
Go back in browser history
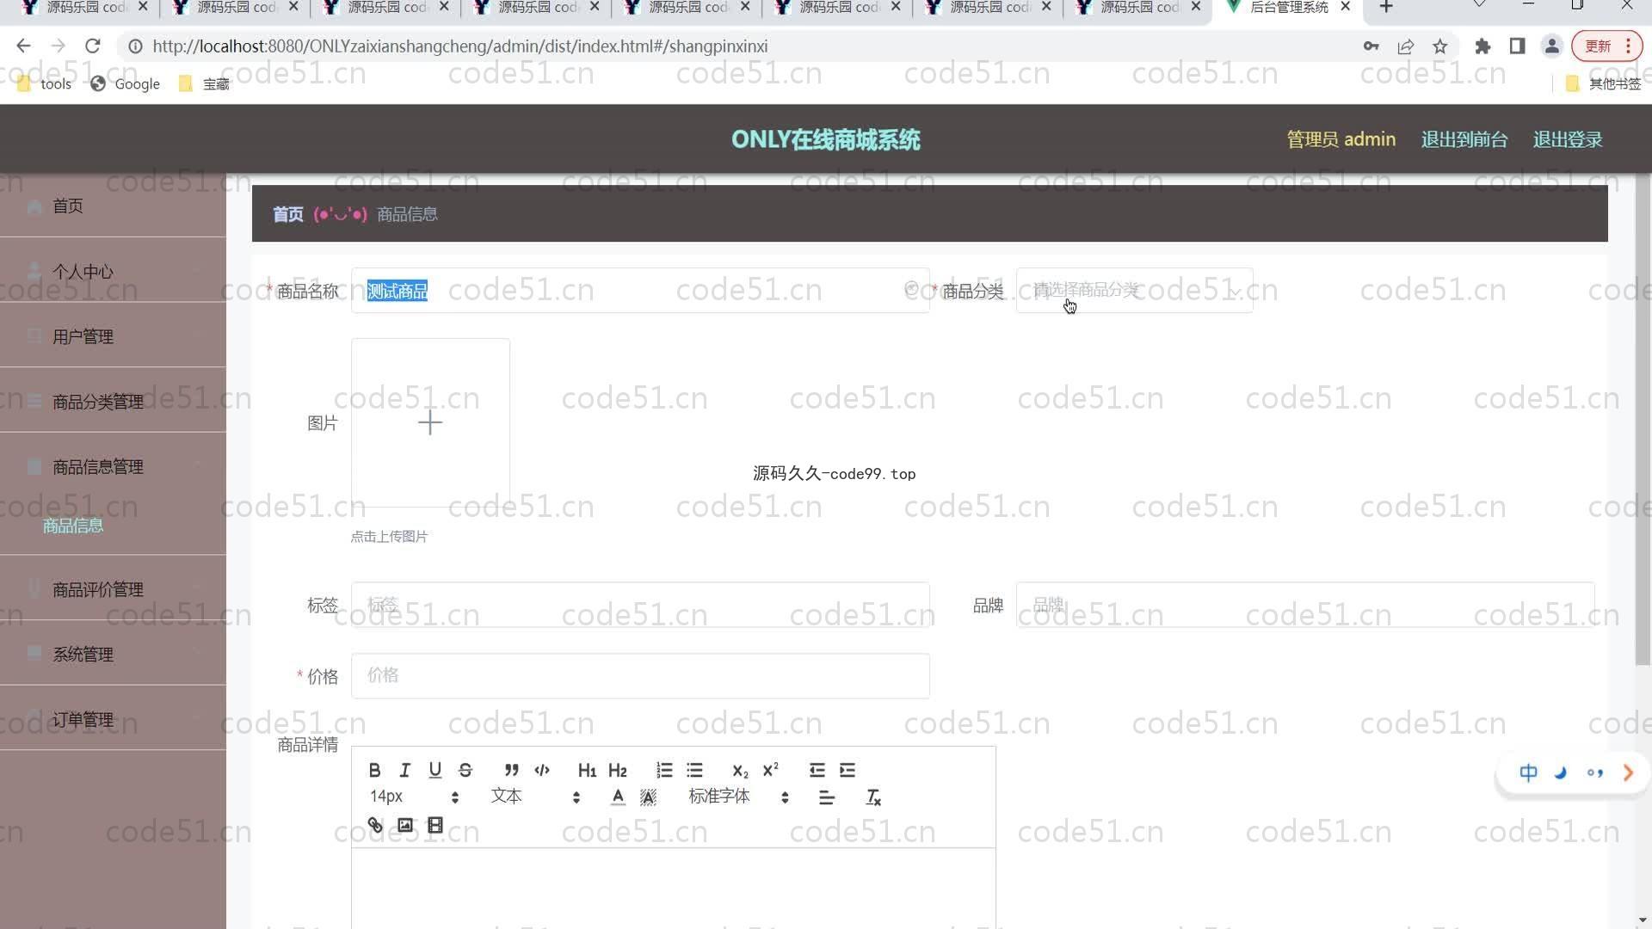coord(23,46)
